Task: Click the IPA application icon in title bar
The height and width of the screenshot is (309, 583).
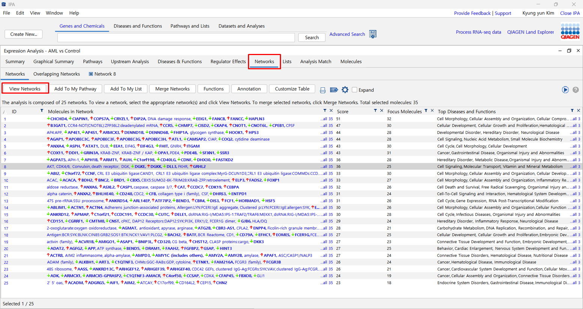Action: point(4,4)
